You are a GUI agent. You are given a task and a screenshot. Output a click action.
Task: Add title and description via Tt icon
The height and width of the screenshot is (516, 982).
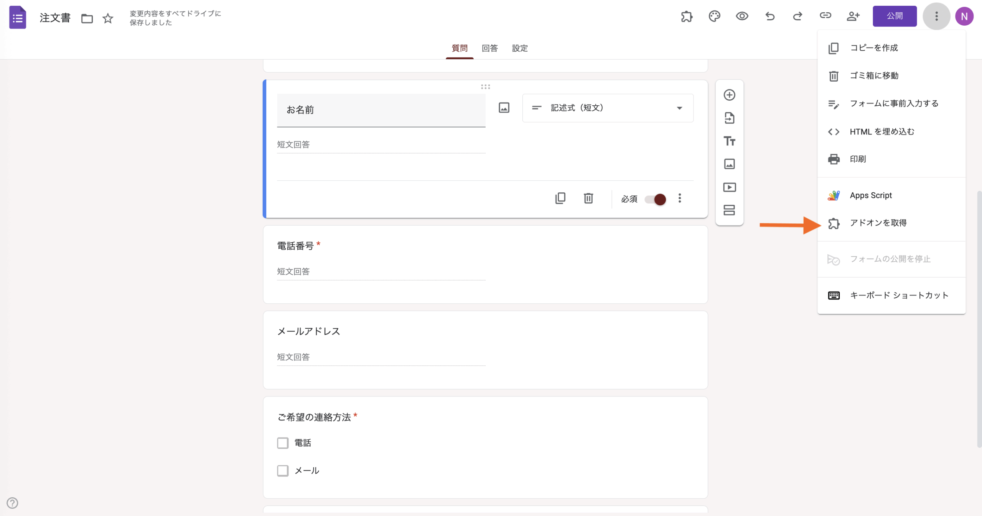click(x=729, y=141)
